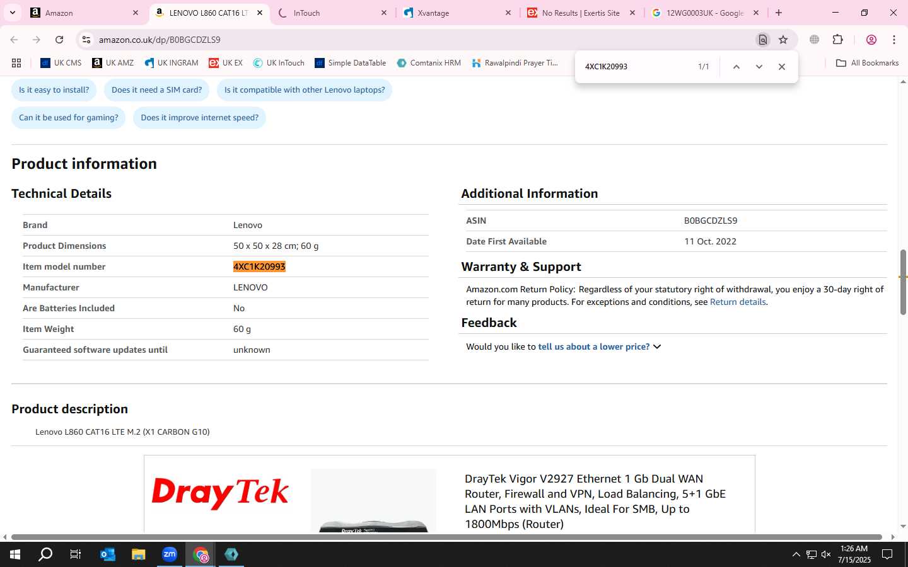This screenshot has width=908, height=567.
Task: Open Task View on the taskbar
Action: (x=76, y=554)
